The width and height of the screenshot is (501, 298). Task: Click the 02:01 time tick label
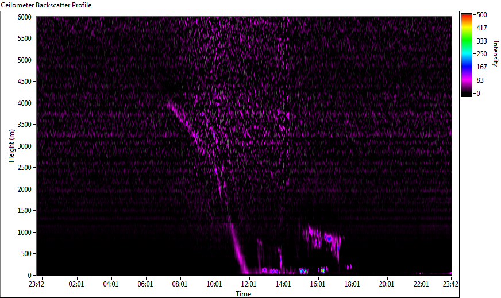(x=76, y=284)
